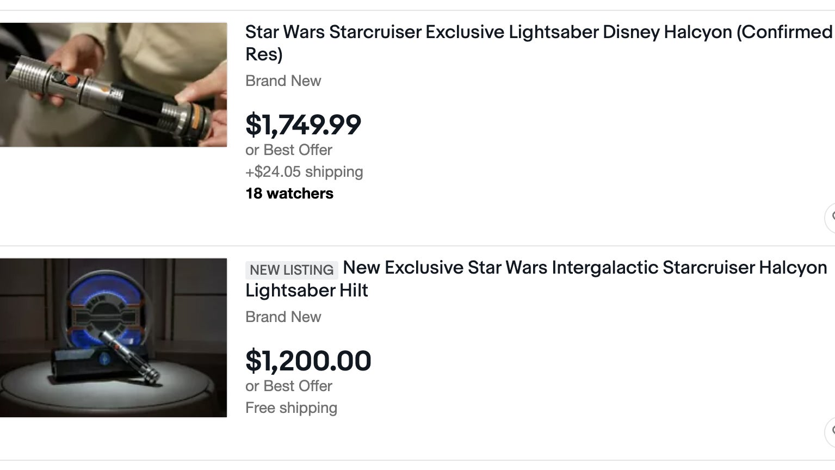The width and height of the screenshot is (835, 470).
Task: Click the $1,749.99 price text
Action: click(x=303, y=126)
